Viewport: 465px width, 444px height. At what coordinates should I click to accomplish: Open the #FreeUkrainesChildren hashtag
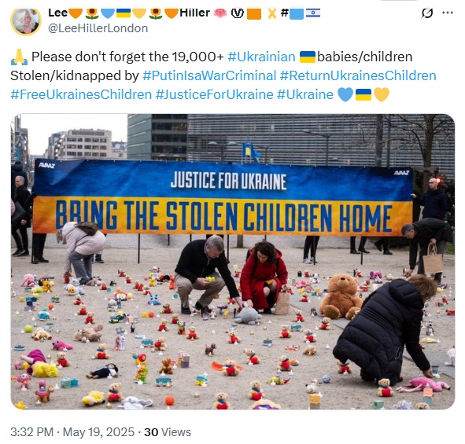[81, 95]
